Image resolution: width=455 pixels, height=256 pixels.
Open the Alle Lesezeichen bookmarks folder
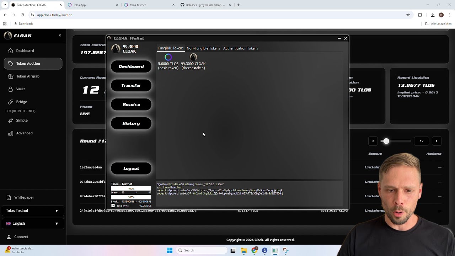[x=438, y=24]
